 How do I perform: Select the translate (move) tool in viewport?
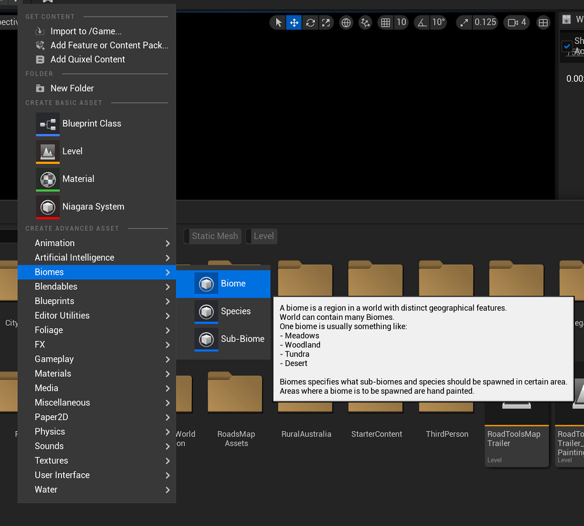(x=294, y=22)
